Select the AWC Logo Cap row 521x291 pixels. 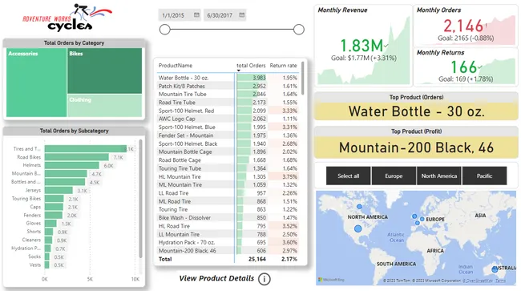point(228,119)
